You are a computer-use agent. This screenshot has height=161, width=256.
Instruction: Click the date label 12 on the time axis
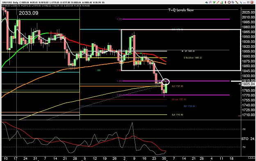pos(95,159)
